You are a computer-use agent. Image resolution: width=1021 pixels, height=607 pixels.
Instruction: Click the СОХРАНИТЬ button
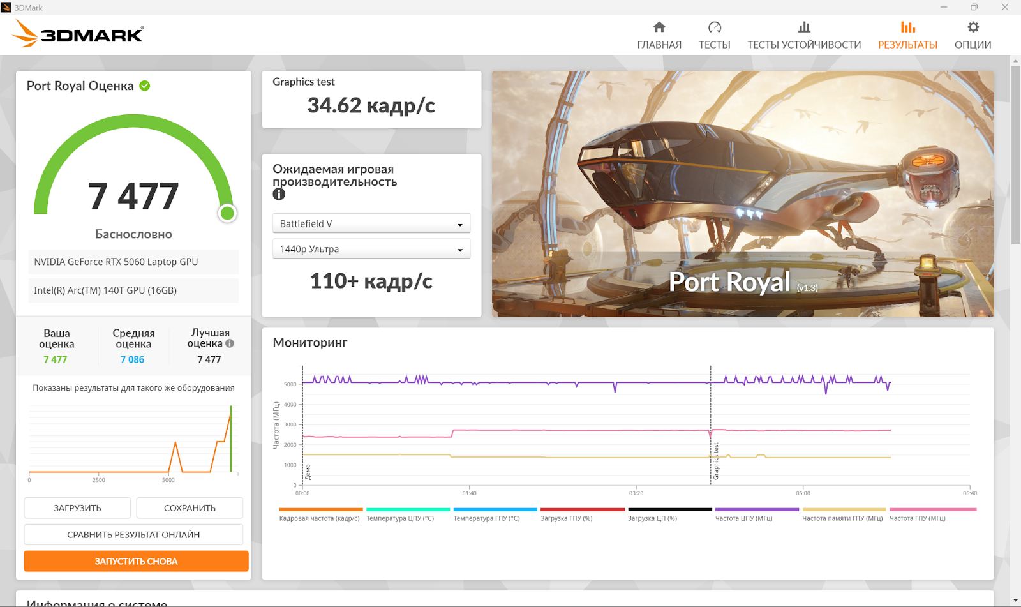(190, 508)
